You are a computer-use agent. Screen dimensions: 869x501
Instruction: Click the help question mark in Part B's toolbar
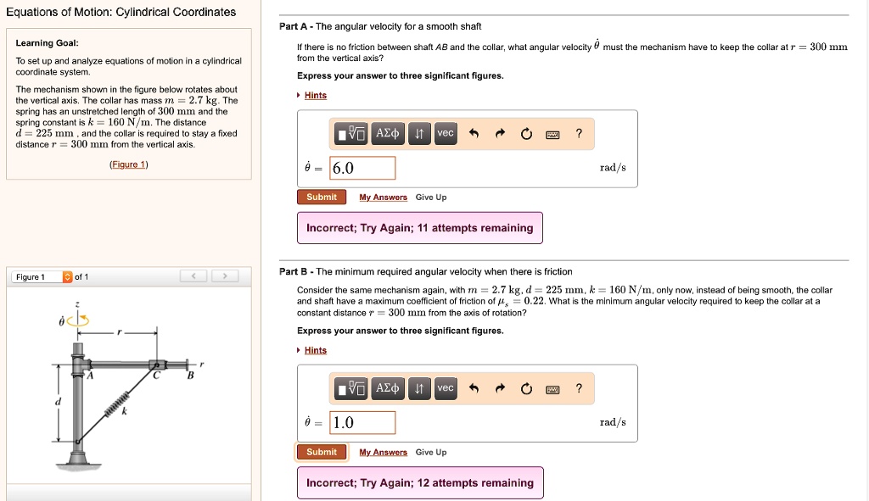coord(578,388)
